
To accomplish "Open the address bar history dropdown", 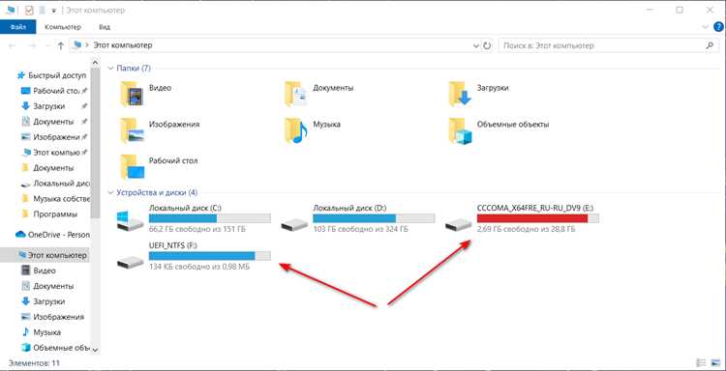I will coord(476,45).
